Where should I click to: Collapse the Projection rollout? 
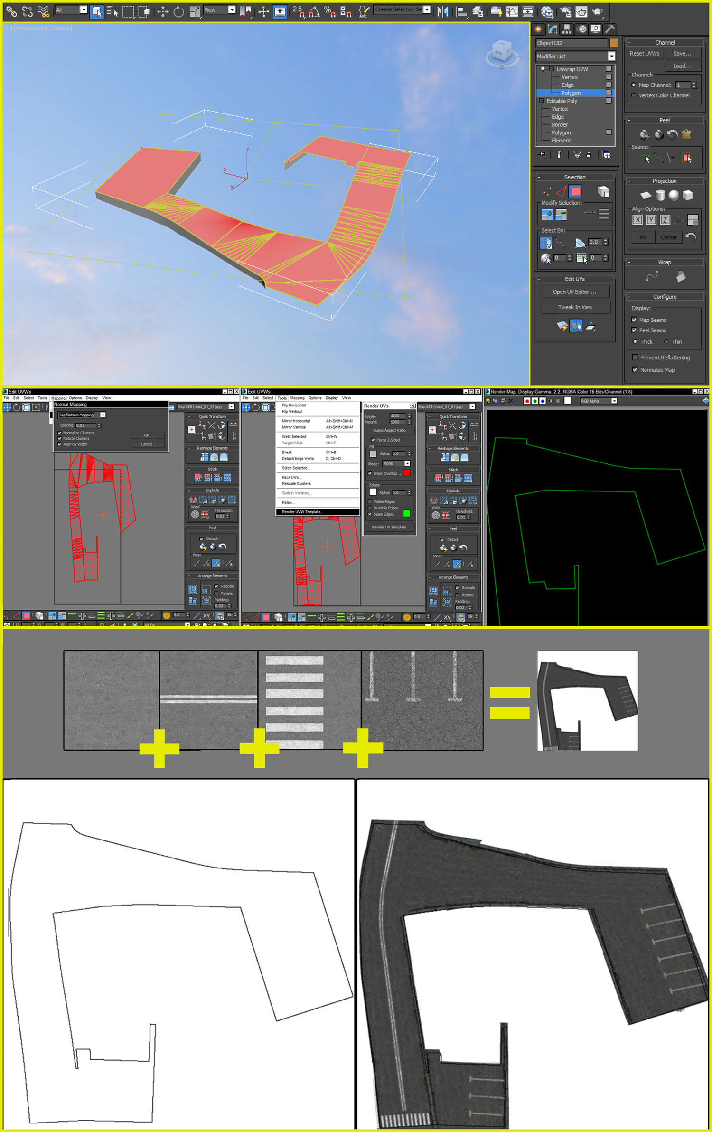[x=628, y=181]
